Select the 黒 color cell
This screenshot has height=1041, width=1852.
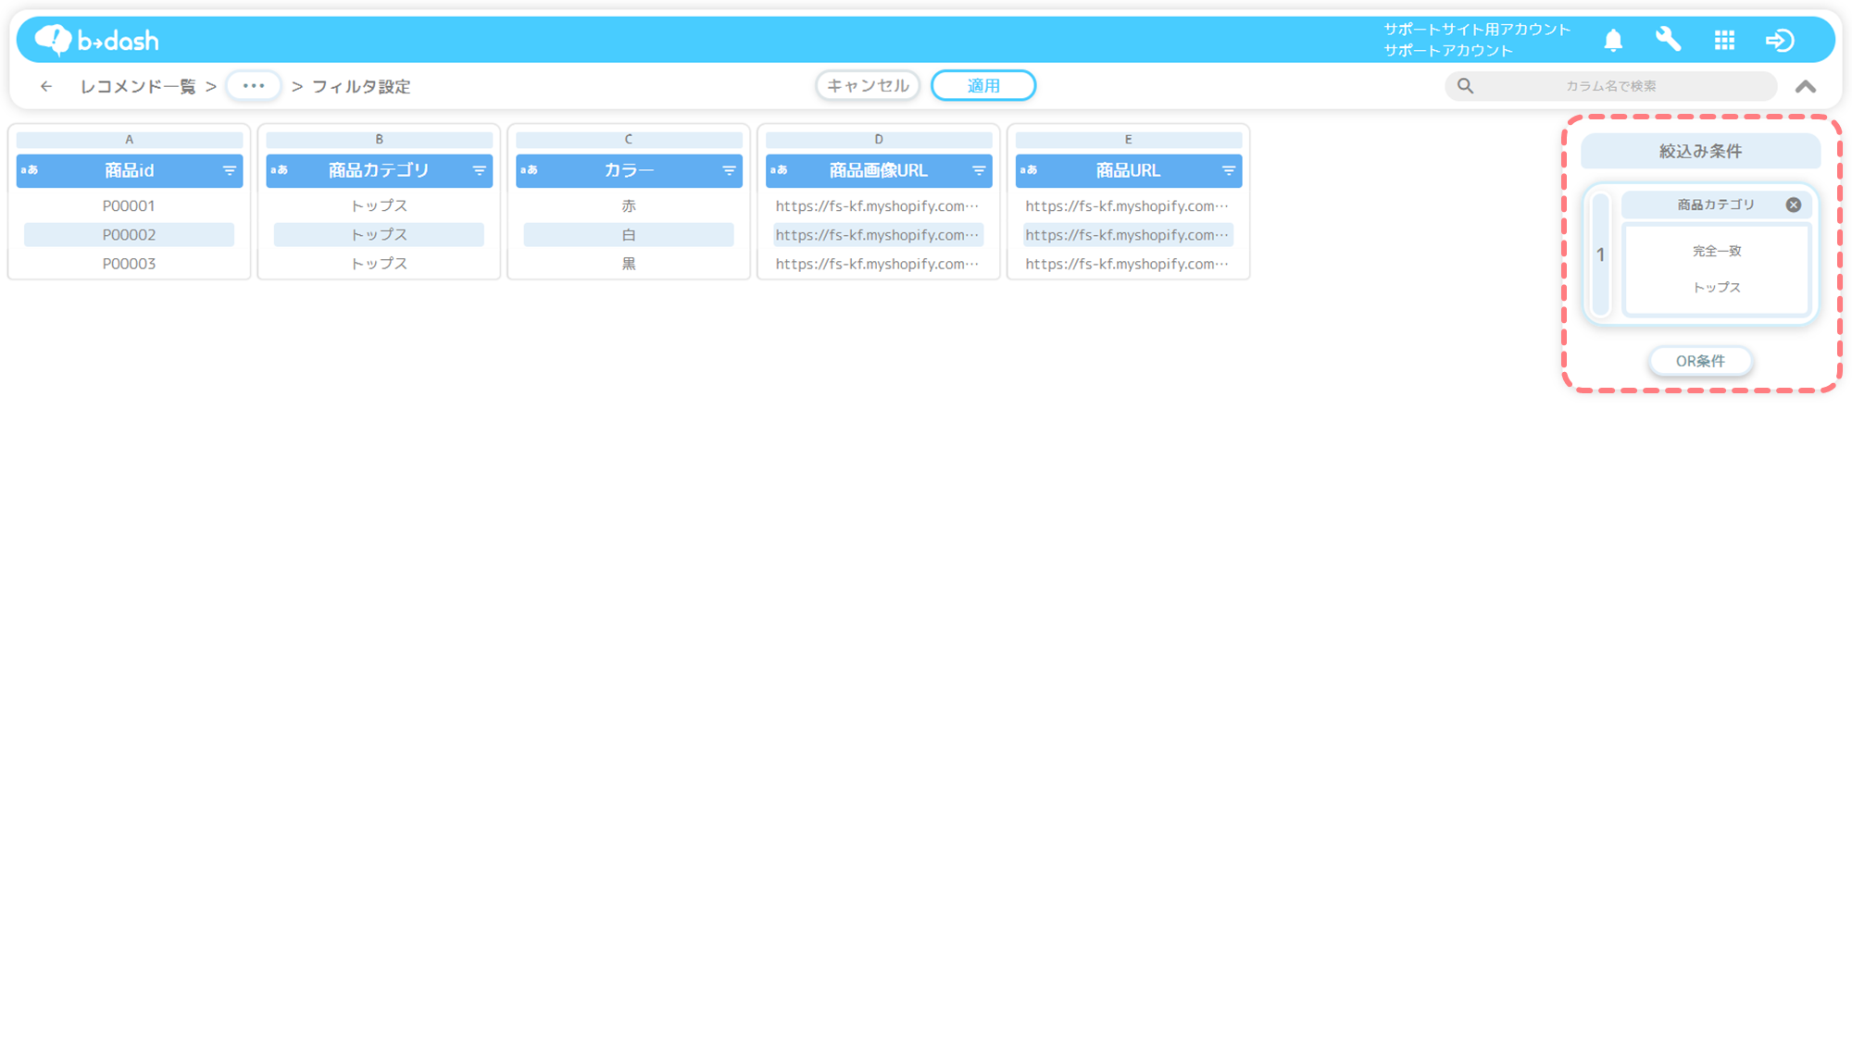(629, 264)
